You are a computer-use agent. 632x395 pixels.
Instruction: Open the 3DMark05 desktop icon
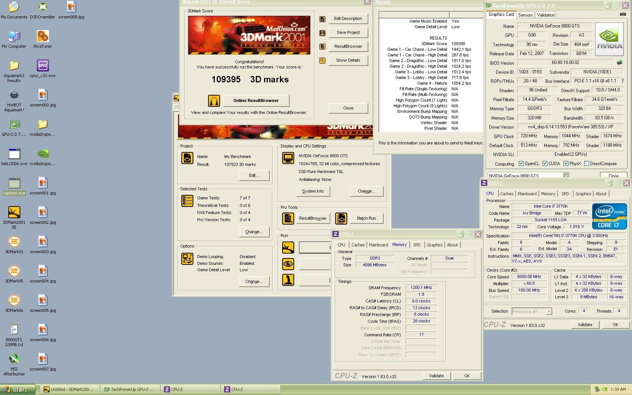click(14, 271)
